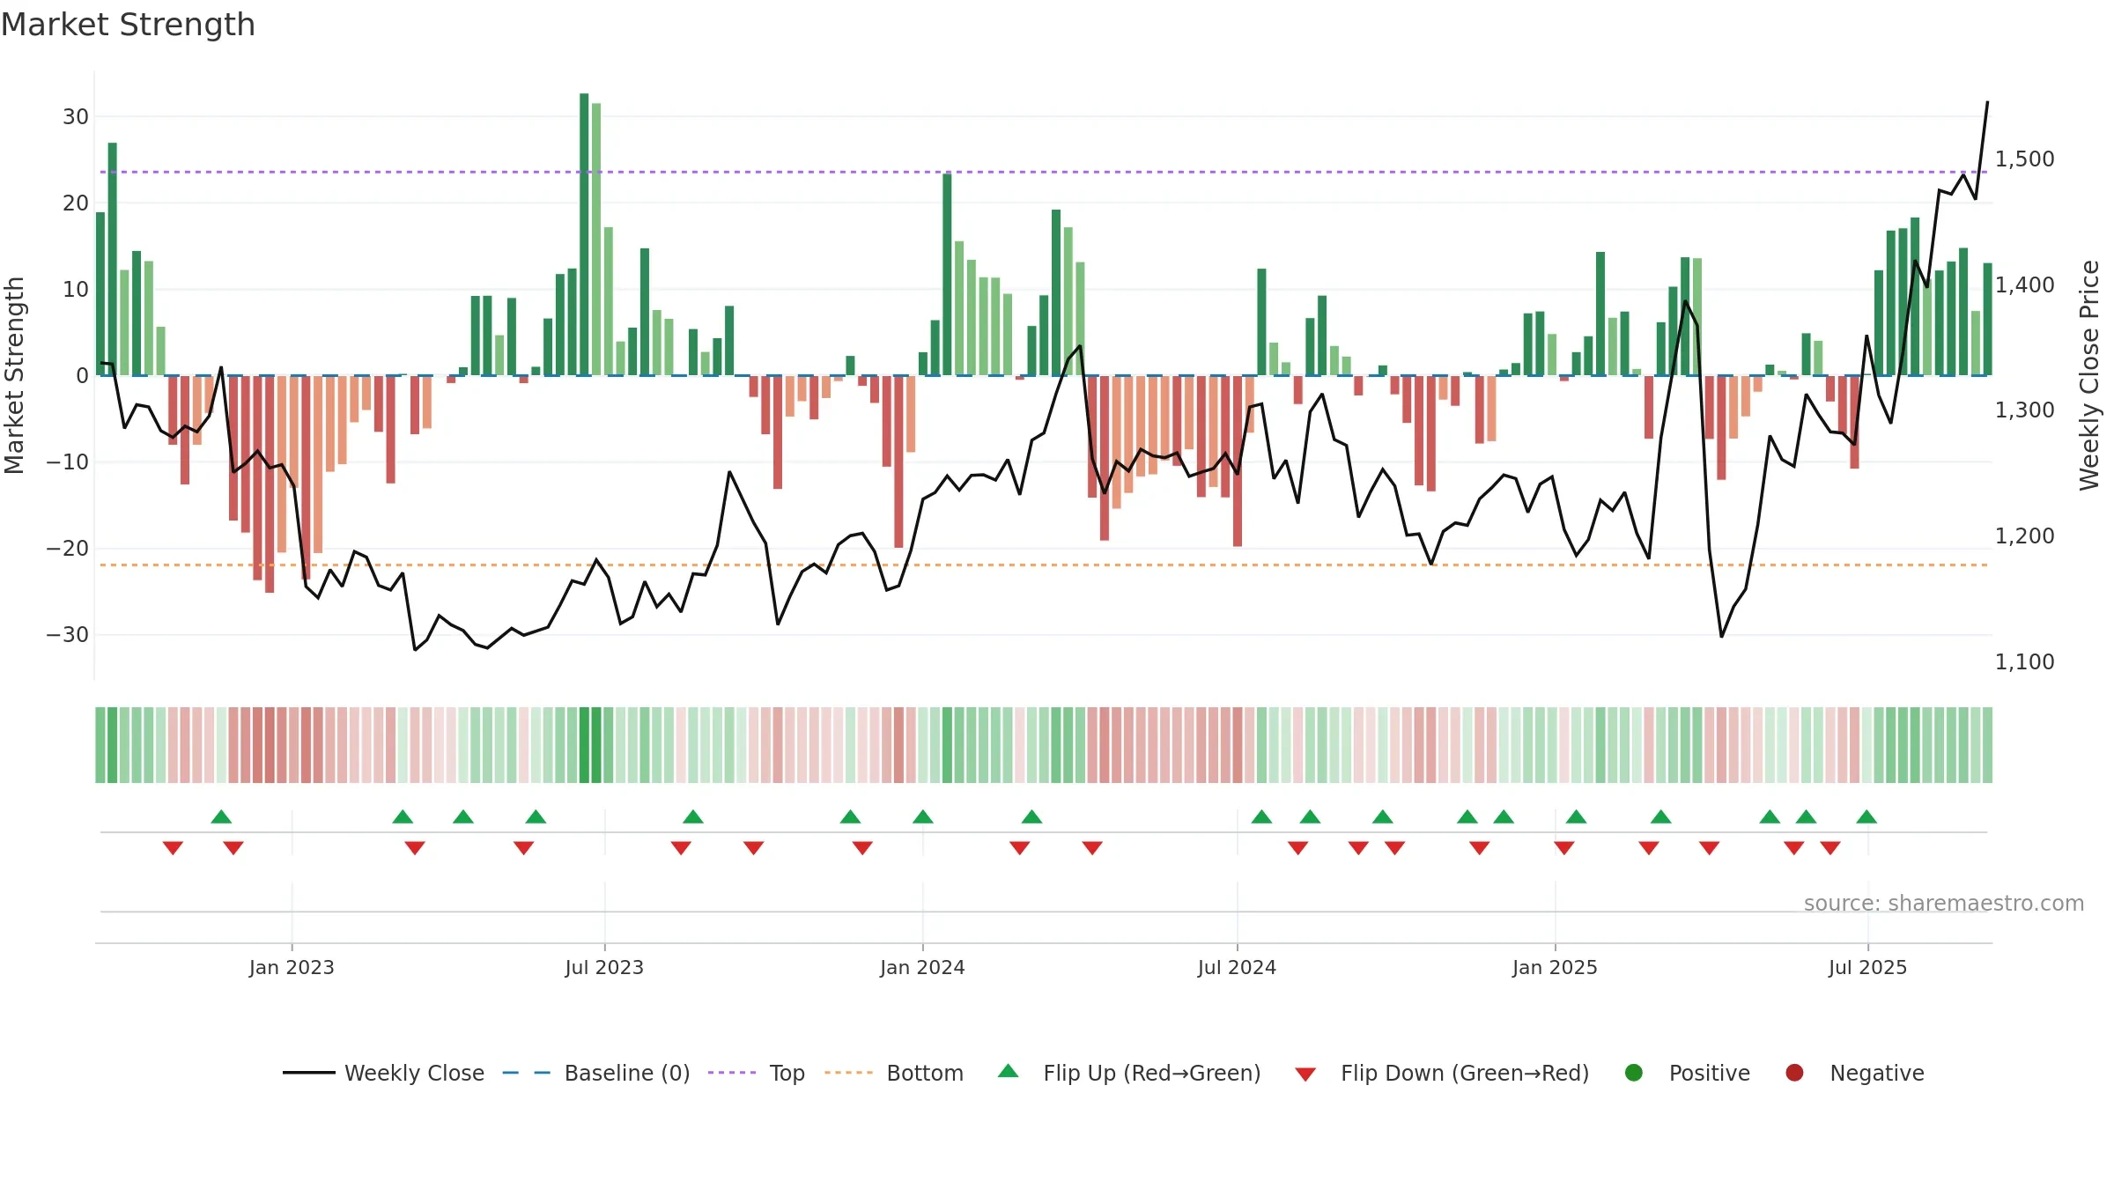Click the green Positive circle in legend
The width and height of the screenshot is (2114, 1189).
coord(1634,1073)
